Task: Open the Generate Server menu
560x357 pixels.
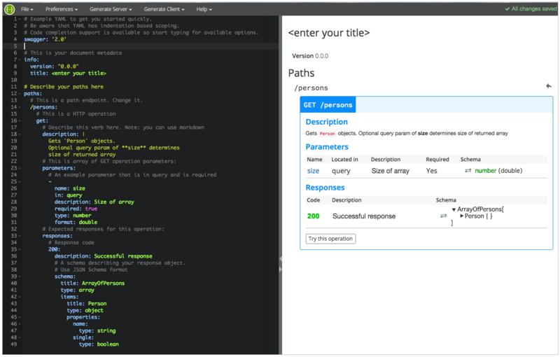Action: [111, 9]
